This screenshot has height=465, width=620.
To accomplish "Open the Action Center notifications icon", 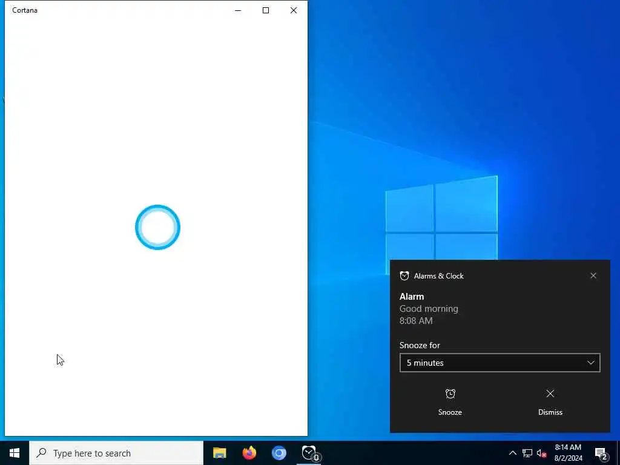I will pos(601,453).
